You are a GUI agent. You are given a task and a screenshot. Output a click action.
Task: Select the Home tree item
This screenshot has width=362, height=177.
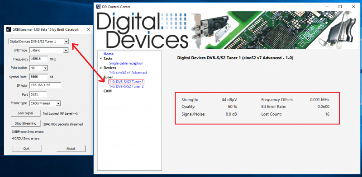109,54
